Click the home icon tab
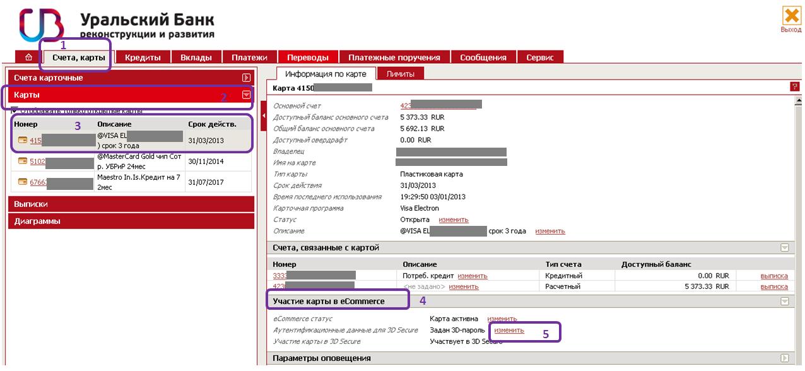805x371 pixels. [28, 57]
